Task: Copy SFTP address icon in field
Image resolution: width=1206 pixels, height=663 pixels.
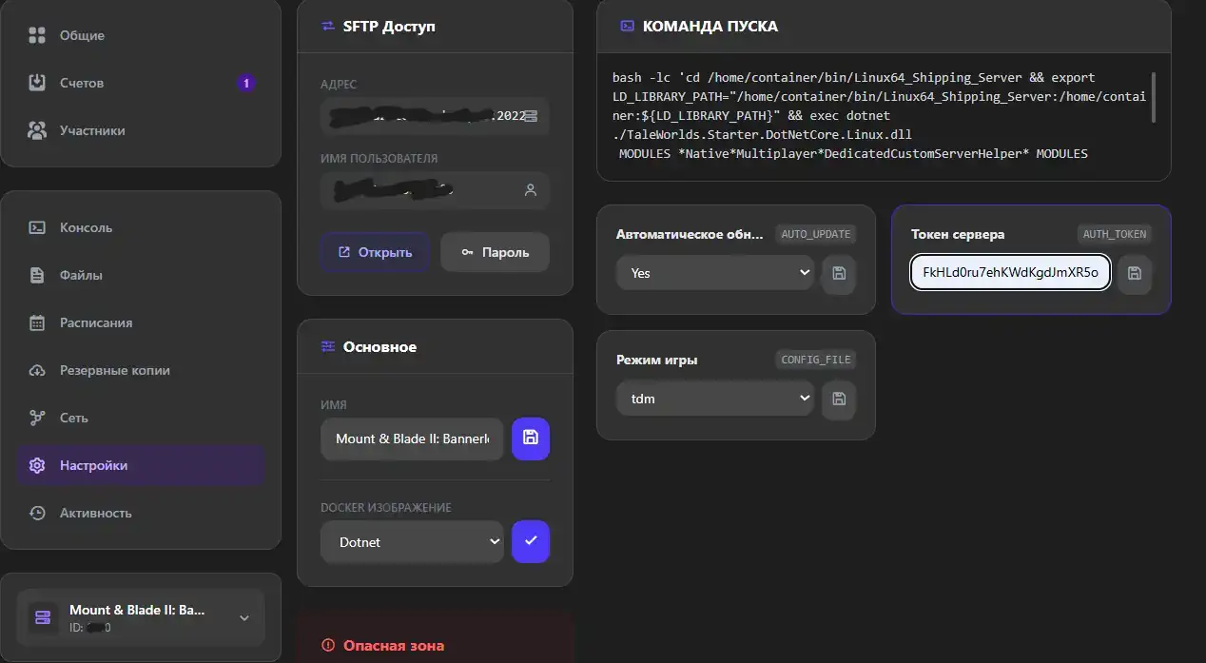Action: [x=531, y=116]
